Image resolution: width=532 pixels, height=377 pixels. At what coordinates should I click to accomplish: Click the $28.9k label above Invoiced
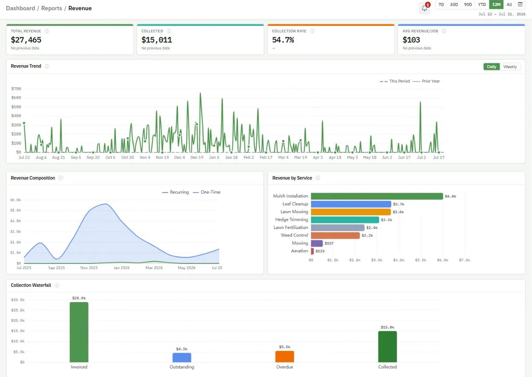pos(79,298)
